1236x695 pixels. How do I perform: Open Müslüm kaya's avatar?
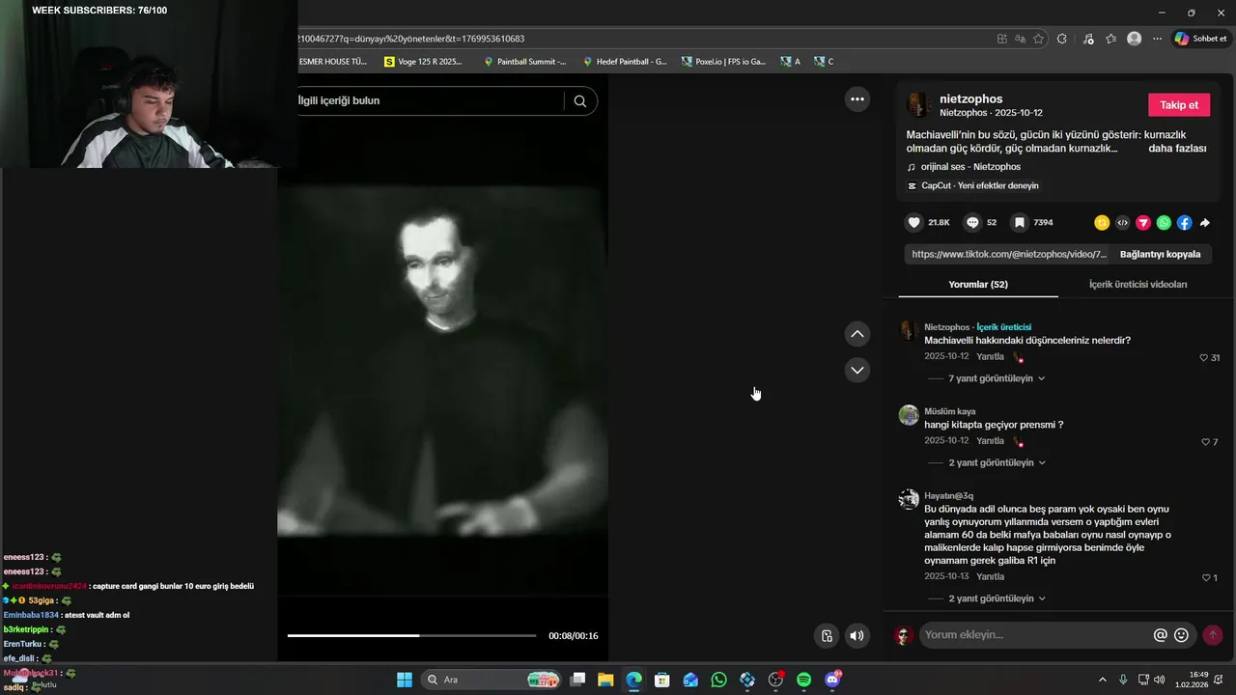[x=909, y=415]
